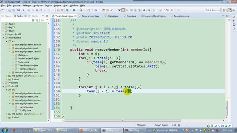
Task: Click the web browser globe toolbar icon
Action: [144, 10]
